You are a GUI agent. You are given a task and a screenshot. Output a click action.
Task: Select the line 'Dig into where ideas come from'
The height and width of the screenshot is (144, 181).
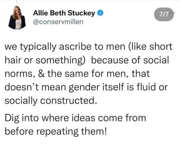[x=75, y=118]
